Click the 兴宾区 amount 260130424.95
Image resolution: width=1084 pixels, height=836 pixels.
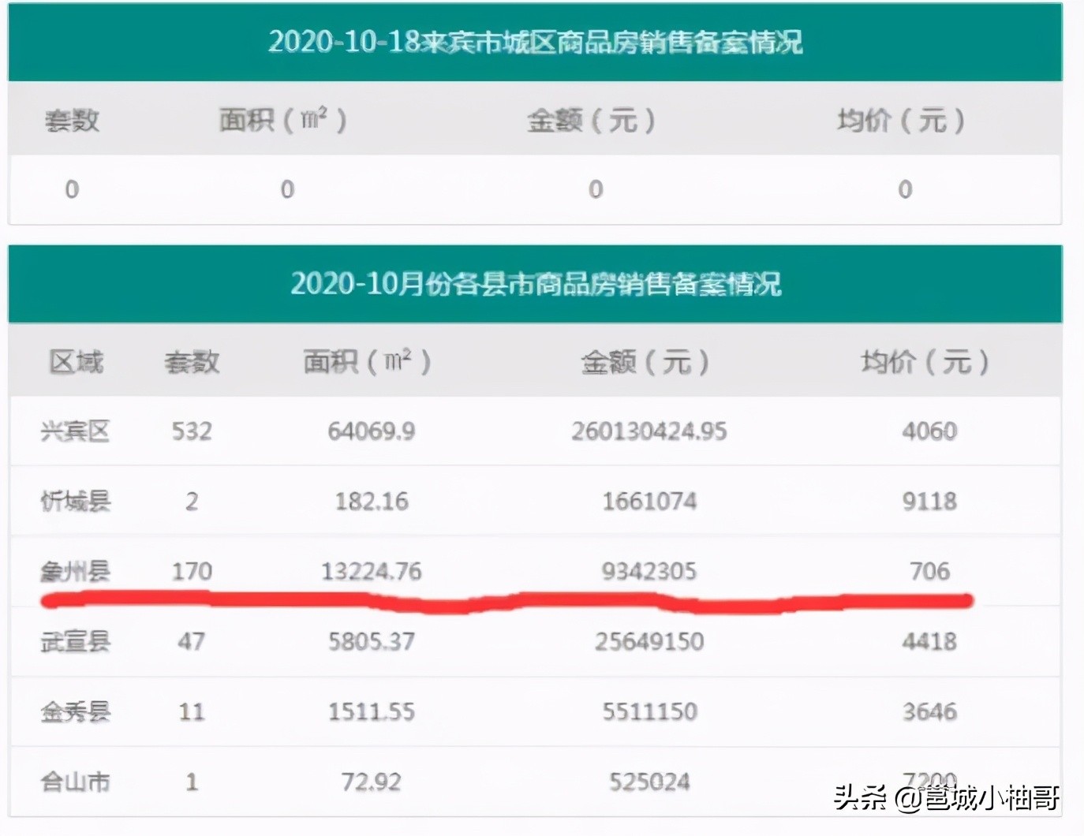pos(649,431)
